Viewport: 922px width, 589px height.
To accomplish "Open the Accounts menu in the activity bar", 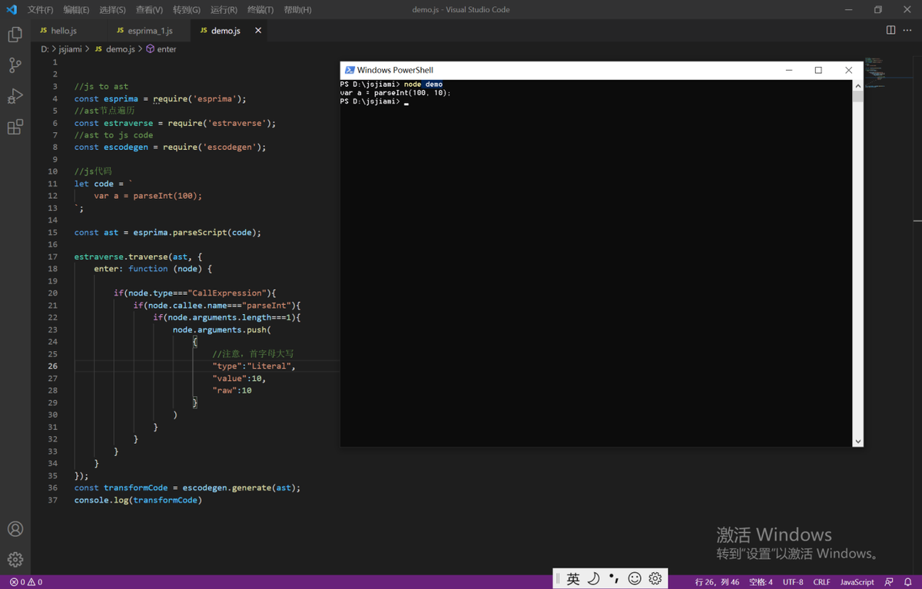I will 15,529.
